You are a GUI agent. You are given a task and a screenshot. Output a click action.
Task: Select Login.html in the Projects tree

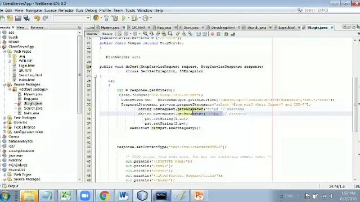coord(26,66)
